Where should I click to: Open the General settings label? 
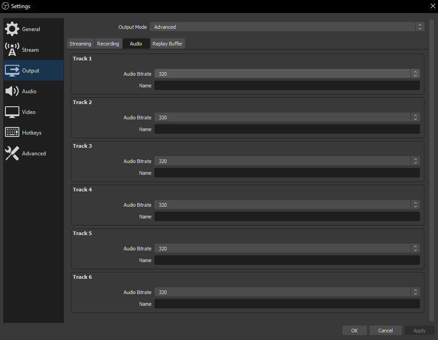31,29
